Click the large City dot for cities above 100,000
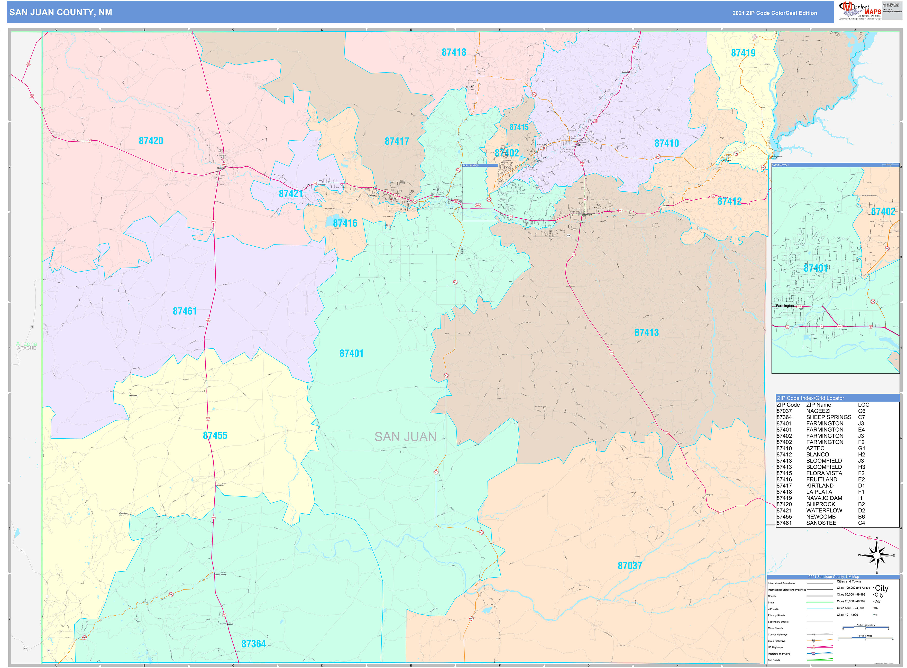907x668 pixels. coord(873,588)
